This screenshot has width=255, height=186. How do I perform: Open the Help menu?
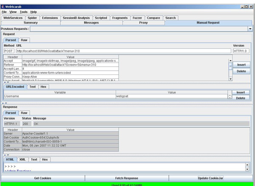tap(34, 12)
